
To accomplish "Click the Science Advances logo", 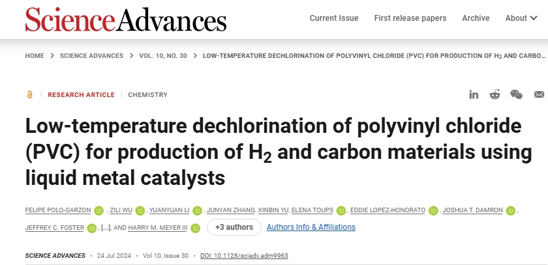I will 126,19.
